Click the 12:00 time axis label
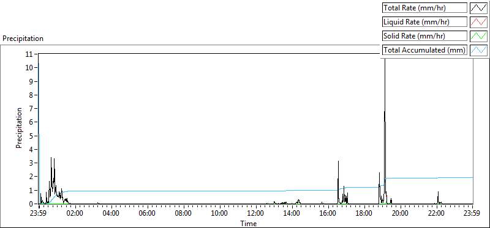 tap(255, 214)
